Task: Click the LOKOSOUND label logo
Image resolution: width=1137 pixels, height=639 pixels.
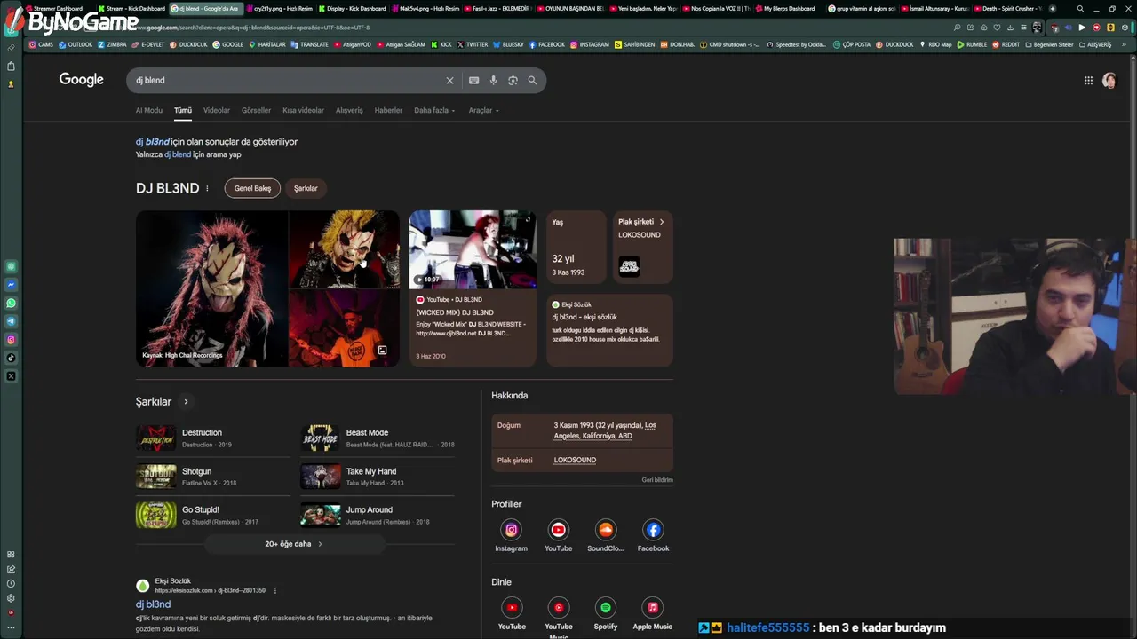Action: [x=629, y=266]
